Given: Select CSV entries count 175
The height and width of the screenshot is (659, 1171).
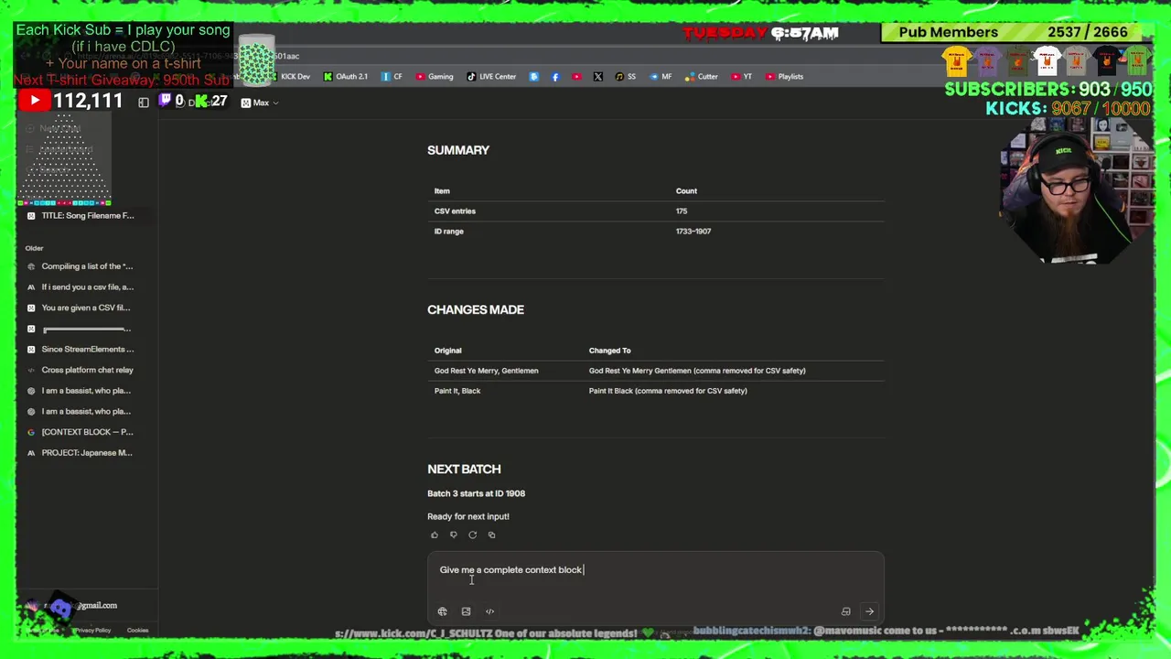Looking at the screenshot, I should (682, 211).
